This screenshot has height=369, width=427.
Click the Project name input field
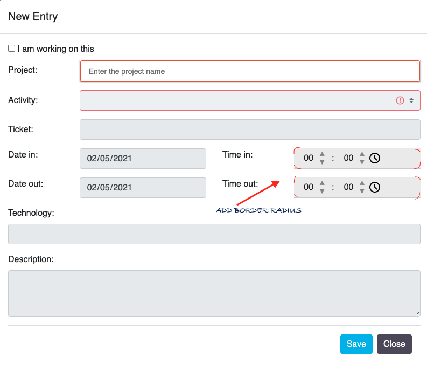coord(250,71)
